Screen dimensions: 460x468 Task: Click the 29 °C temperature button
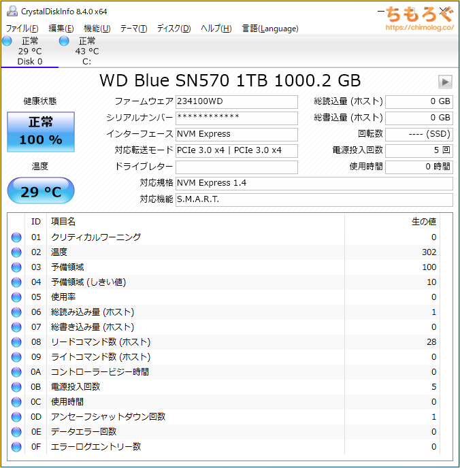click(x=41, y=191)
